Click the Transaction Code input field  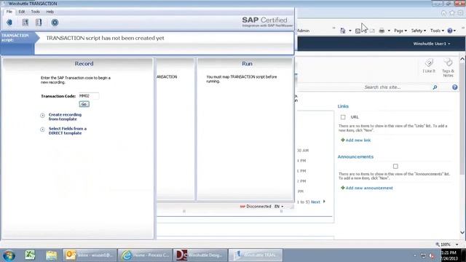point(89,96)
